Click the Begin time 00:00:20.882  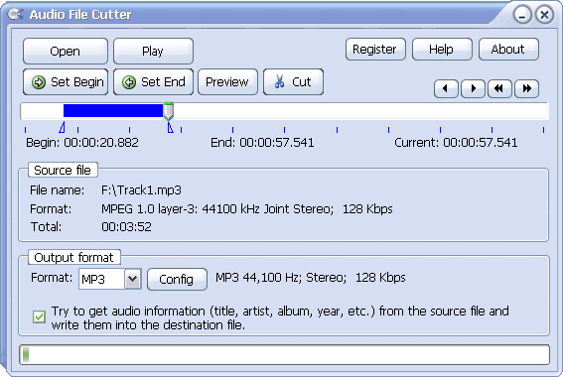click(x=101, y=143)
